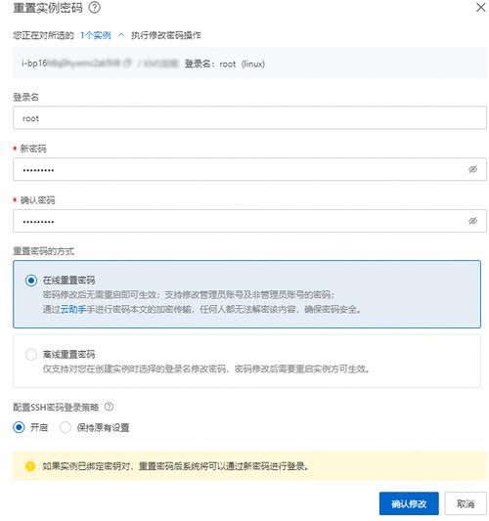The height and width of the screenshot is (521, 489).
Task: Select 离线重置密码 radio option
Action: (x=31, y=354)
